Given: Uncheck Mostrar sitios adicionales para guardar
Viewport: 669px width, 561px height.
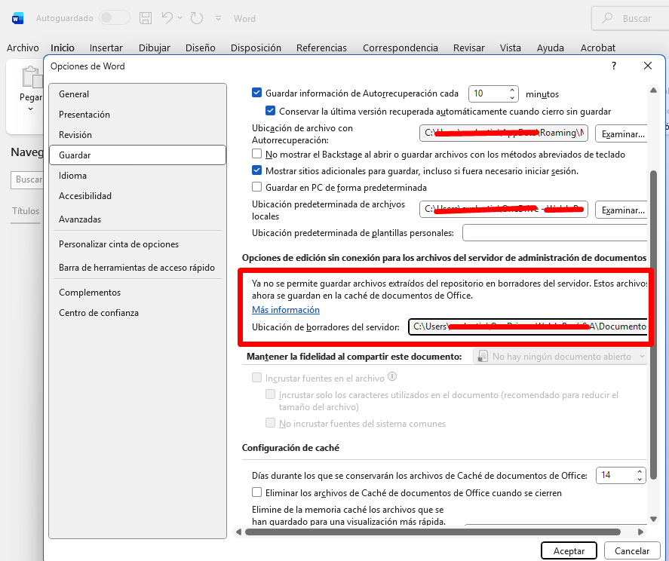Looking at the screenshot, I should (x=256, y=170).
